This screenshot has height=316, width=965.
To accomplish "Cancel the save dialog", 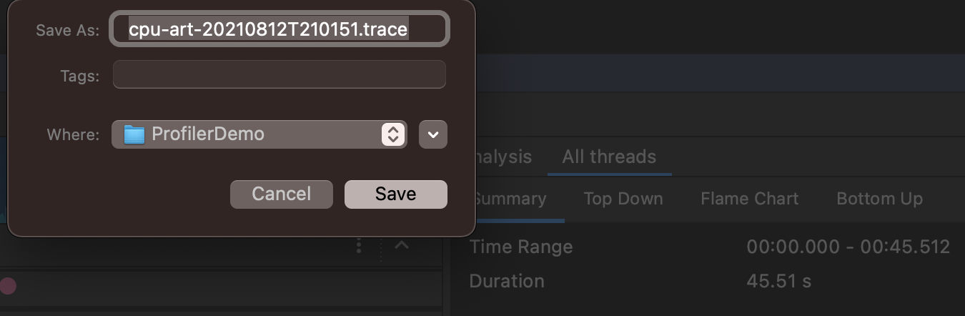I will tap(282, 194).
